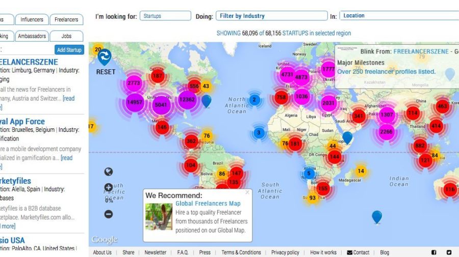The width and height of the screenshot is (459, 257).
Task: Close the We Recommend popup
Action: point(247,192)
